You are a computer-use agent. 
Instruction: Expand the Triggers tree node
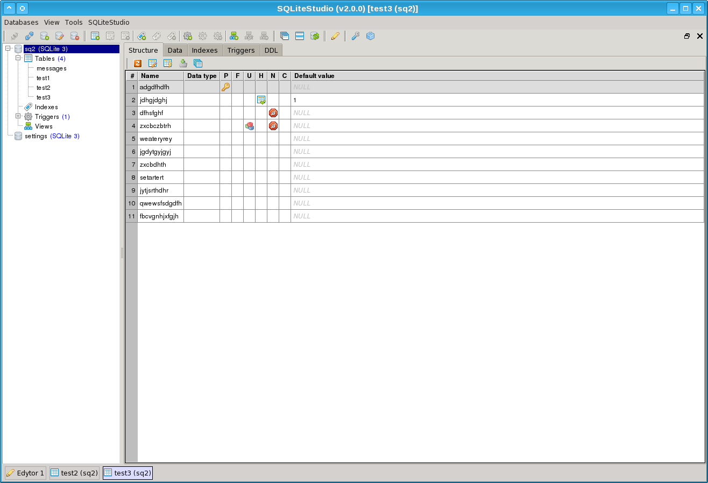(18, 116)
